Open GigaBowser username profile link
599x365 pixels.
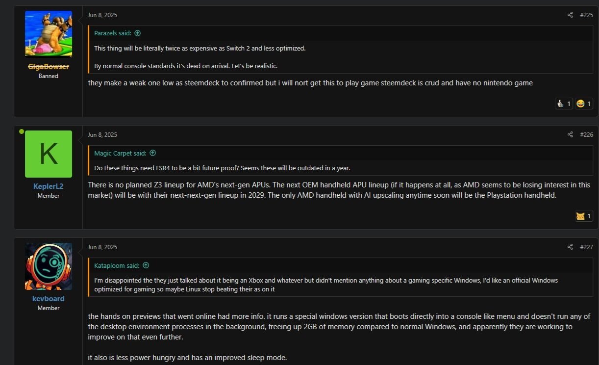[x=49, y=67]
